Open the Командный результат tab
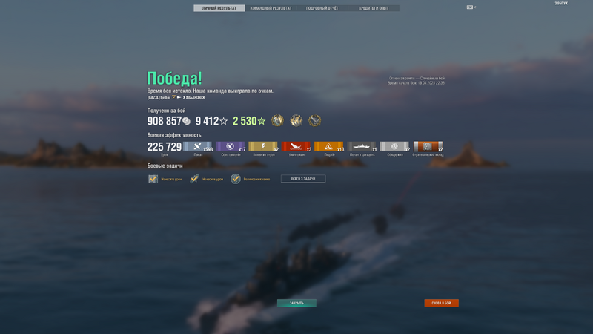The width and height of the screenshot is (593, 334). coord(271,8)
